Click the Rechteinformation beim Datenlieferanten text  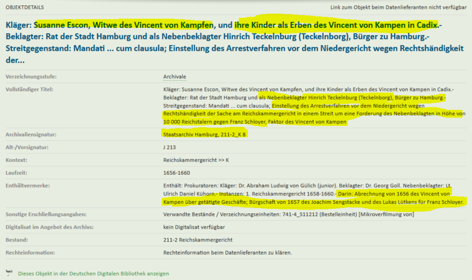pos(227,253)
